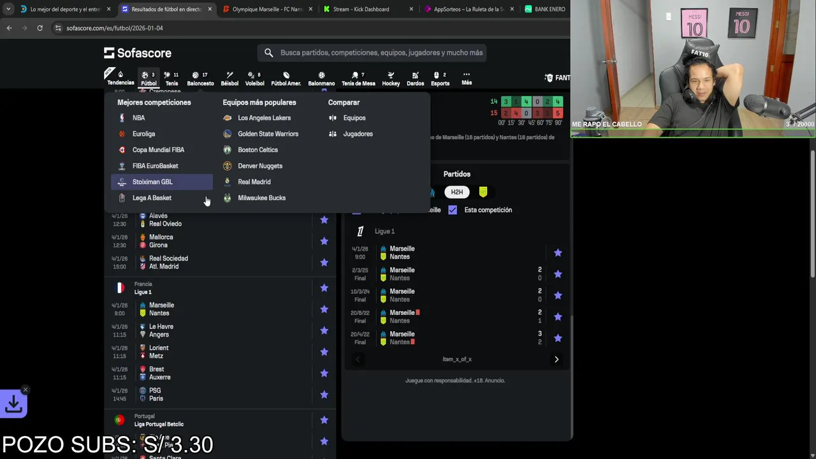The image size is (816, 459).
Task: Dismiss the download overlay close button
Action: 25,390
